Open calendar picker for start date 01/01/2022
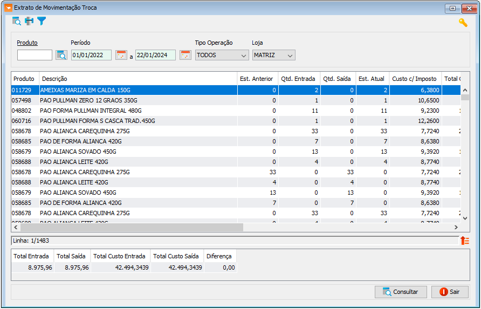This screenshot has width=481, height=309. click(x=121, y=55)
